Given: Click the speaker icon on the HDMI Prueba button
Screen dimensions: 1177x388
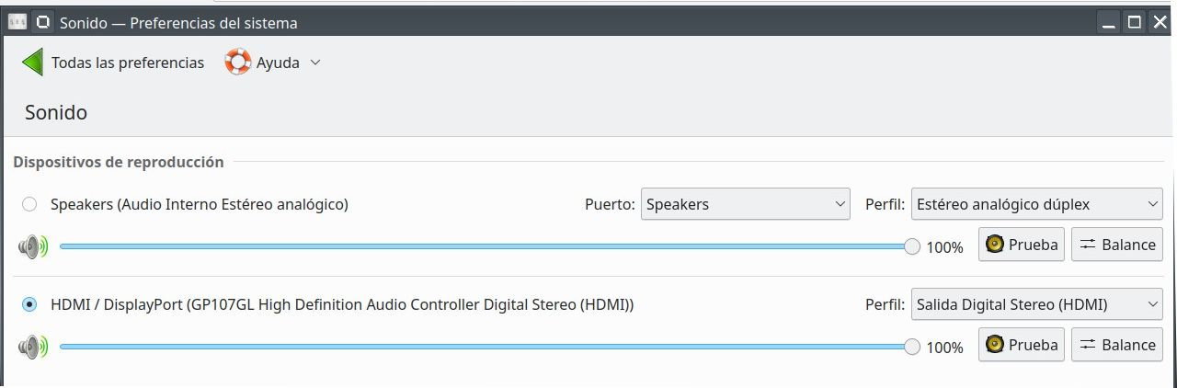Looking at the screenshot, I should tap(994, 345).
